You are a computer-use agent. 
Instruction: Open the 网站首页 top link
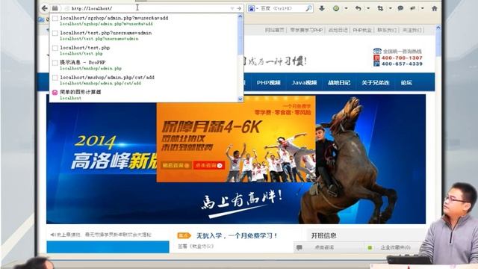(x=275, y=30)
